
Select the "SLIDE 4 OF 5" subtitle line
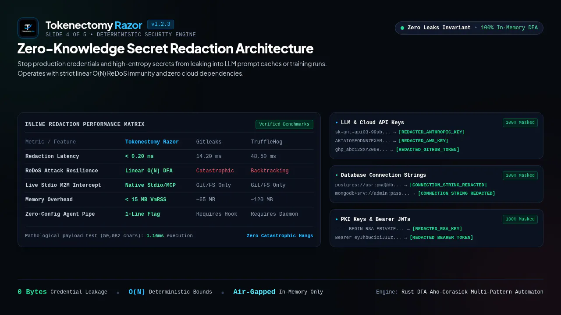pos(121,35)
